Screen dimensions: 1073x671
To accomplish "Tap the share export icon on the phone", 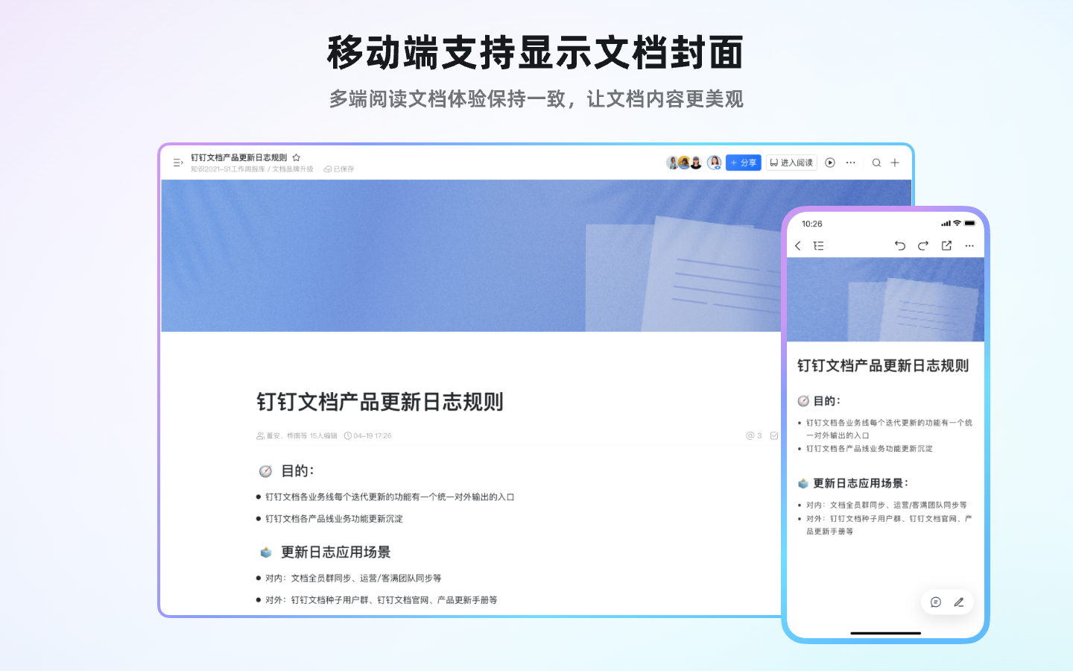I will pos(946,246).
